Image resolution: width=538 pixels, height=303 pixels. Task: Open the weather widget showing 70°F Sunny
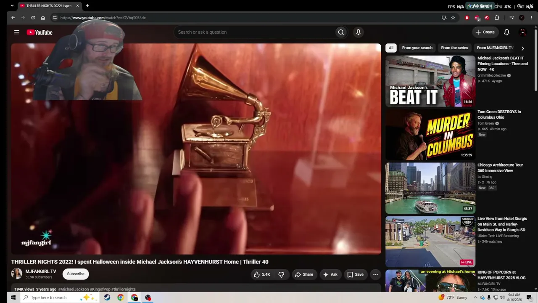pyautogui.click(x=453, y=298)
